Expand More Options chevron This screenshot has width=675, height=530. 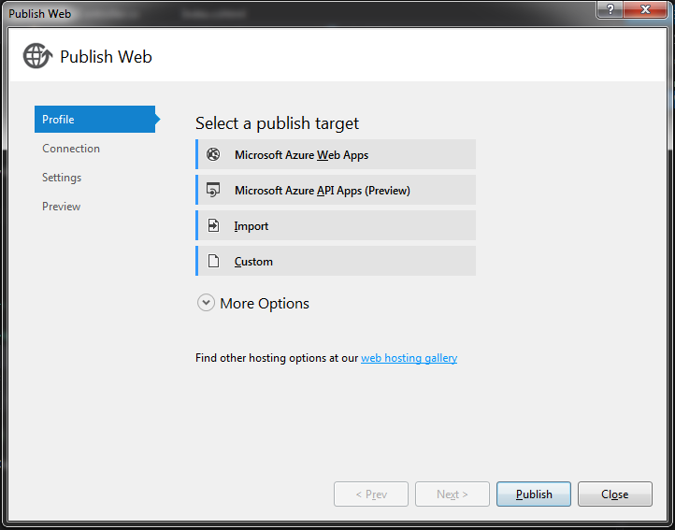206,303
